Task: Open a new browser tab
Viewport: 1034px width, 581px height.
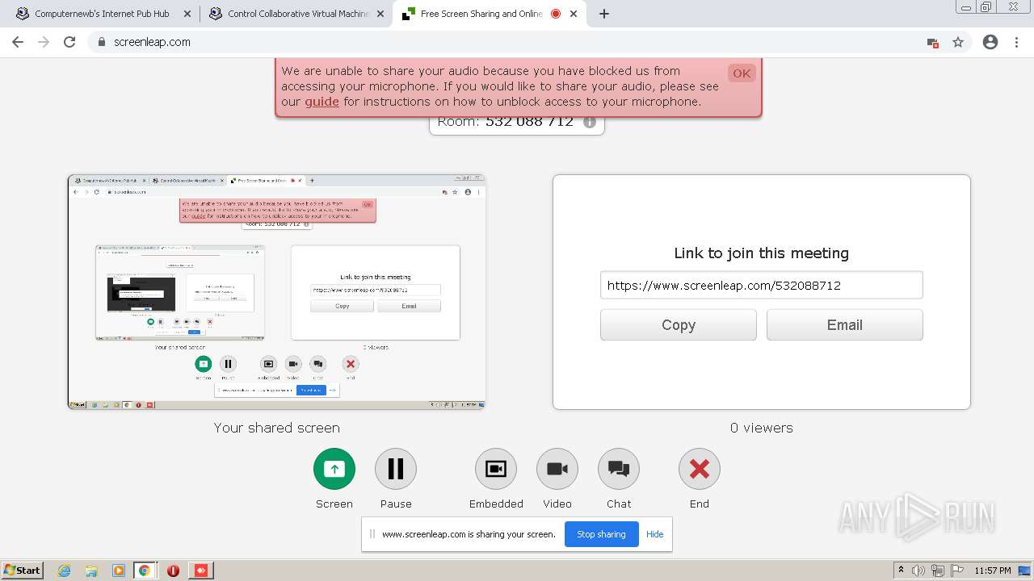Action: (x=604, y=14)
